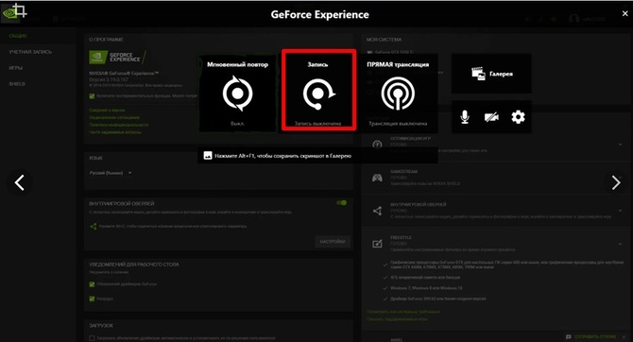The width and height of the screenshot is (633, 342).
Task: Open view all system requirements link
Action: [403, 312]
